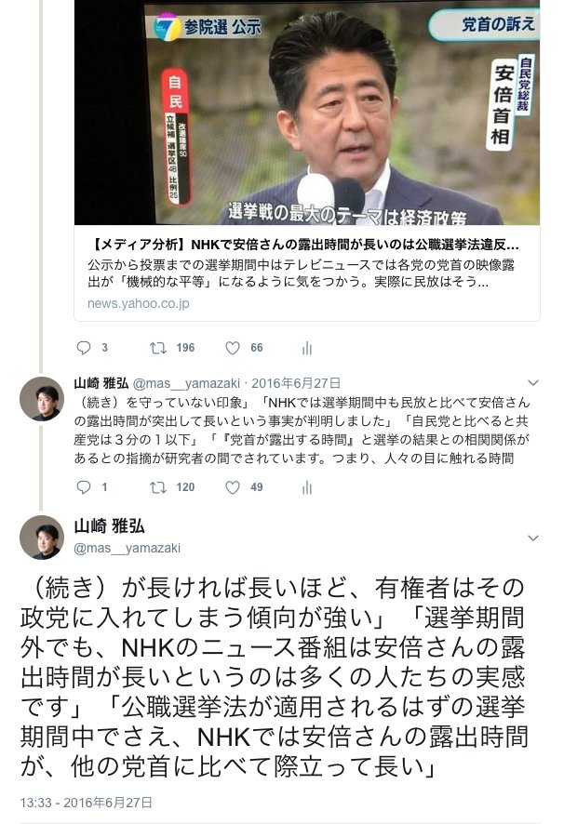View analytics for the second tweet

tap(307, 487)
